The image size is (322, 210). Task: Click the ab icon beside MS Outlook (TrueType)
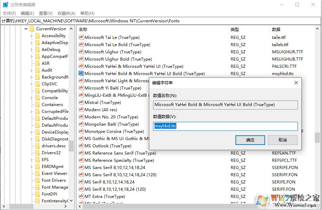pyautogui.click(x=81, y=146)
